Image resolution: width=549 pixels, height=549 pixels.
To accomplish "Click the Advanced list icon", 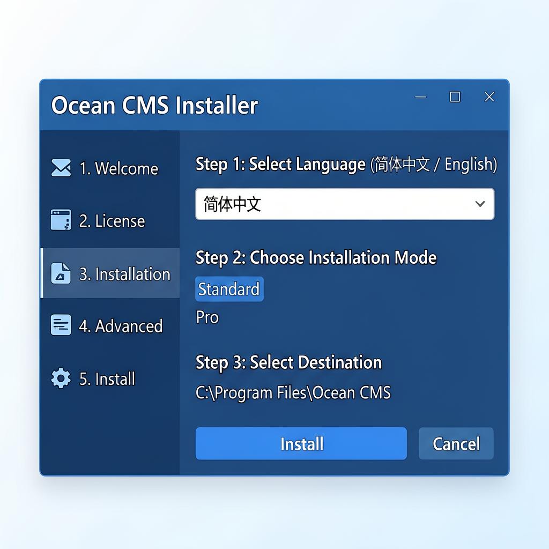I will [61, 325].
